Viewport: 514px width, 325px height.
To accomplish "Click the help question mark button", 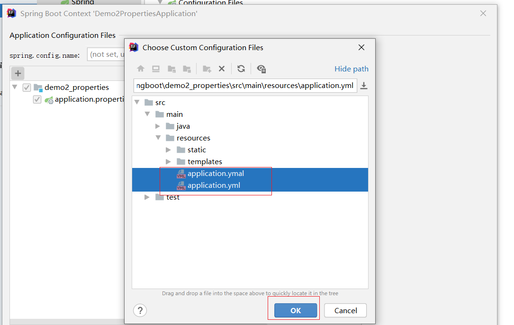I will click(x=140, y=310).
